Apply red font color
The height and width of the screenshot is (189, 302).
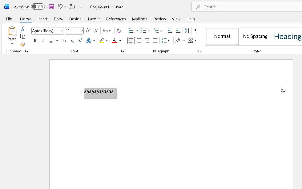[114, 41]
